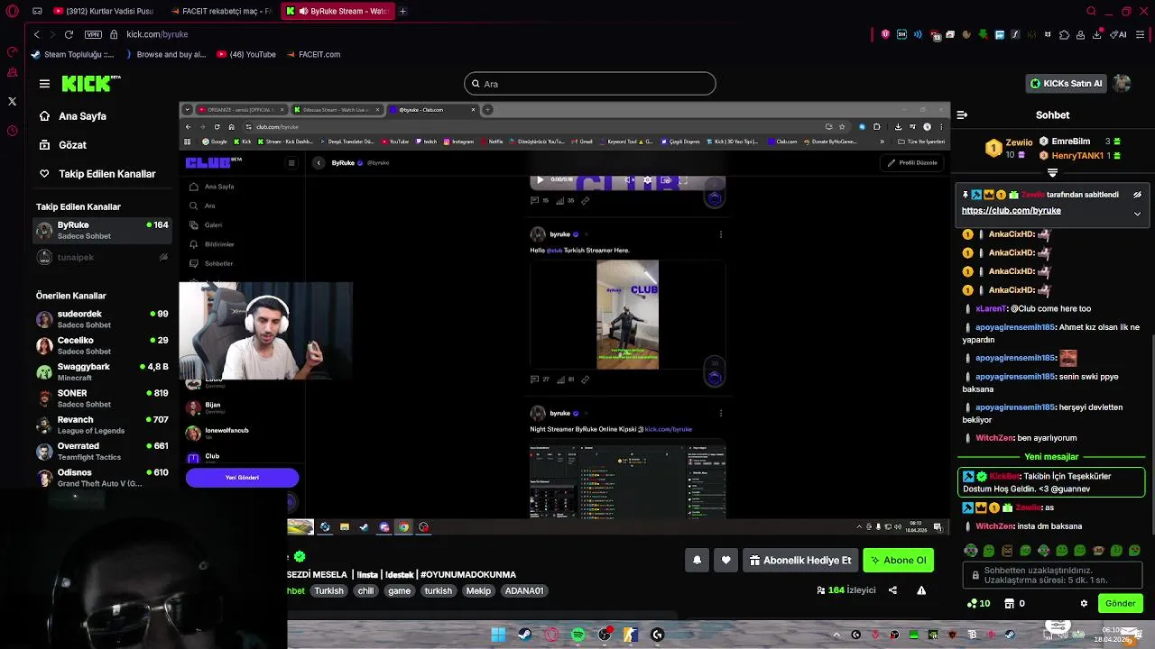Hide the pinned chat message

tap(1137, 195)
